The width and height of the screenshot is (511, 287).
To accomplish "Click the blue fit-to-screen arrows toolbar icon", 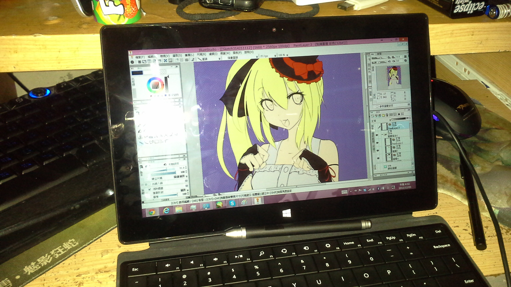I will pos(165,60).
